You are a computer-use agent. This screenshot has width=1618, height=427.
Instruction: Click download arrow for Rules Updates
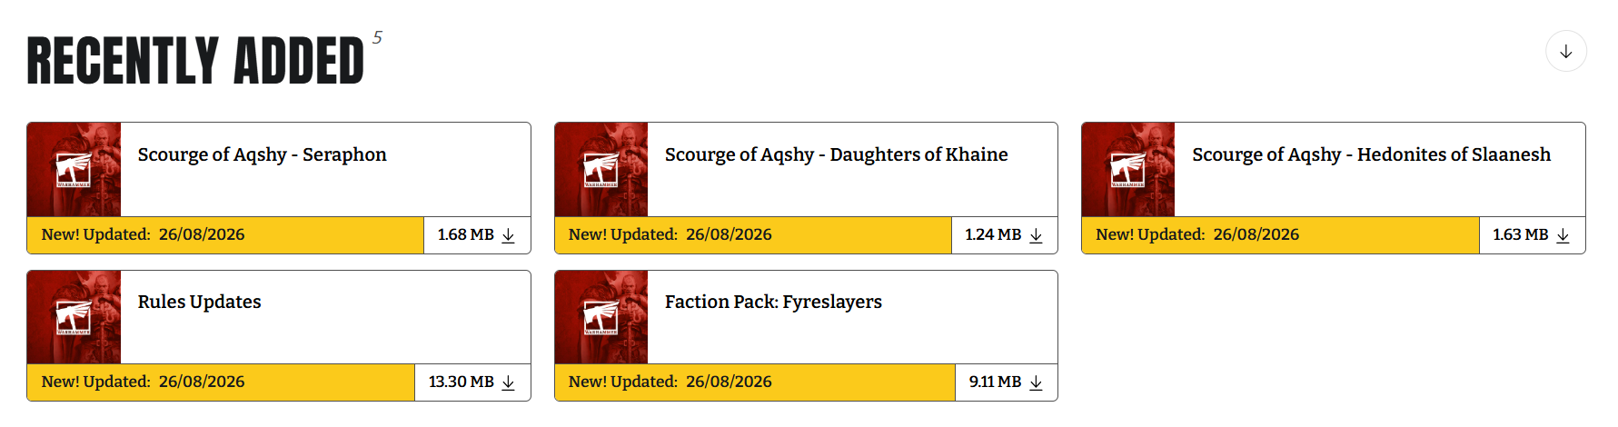tap(509, 382)
